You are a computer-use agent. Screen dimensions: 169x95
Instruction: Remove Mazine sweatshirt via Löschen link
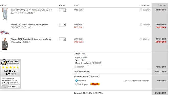[146, 39]
